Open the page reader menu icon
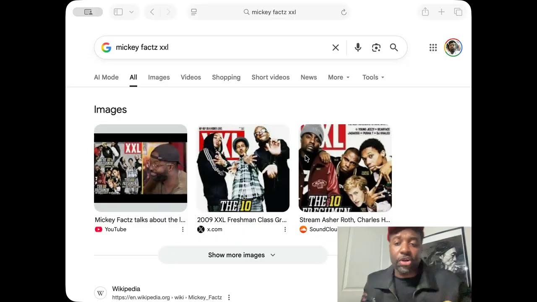This screenshot has height=302, width=537. coord(194,12)
